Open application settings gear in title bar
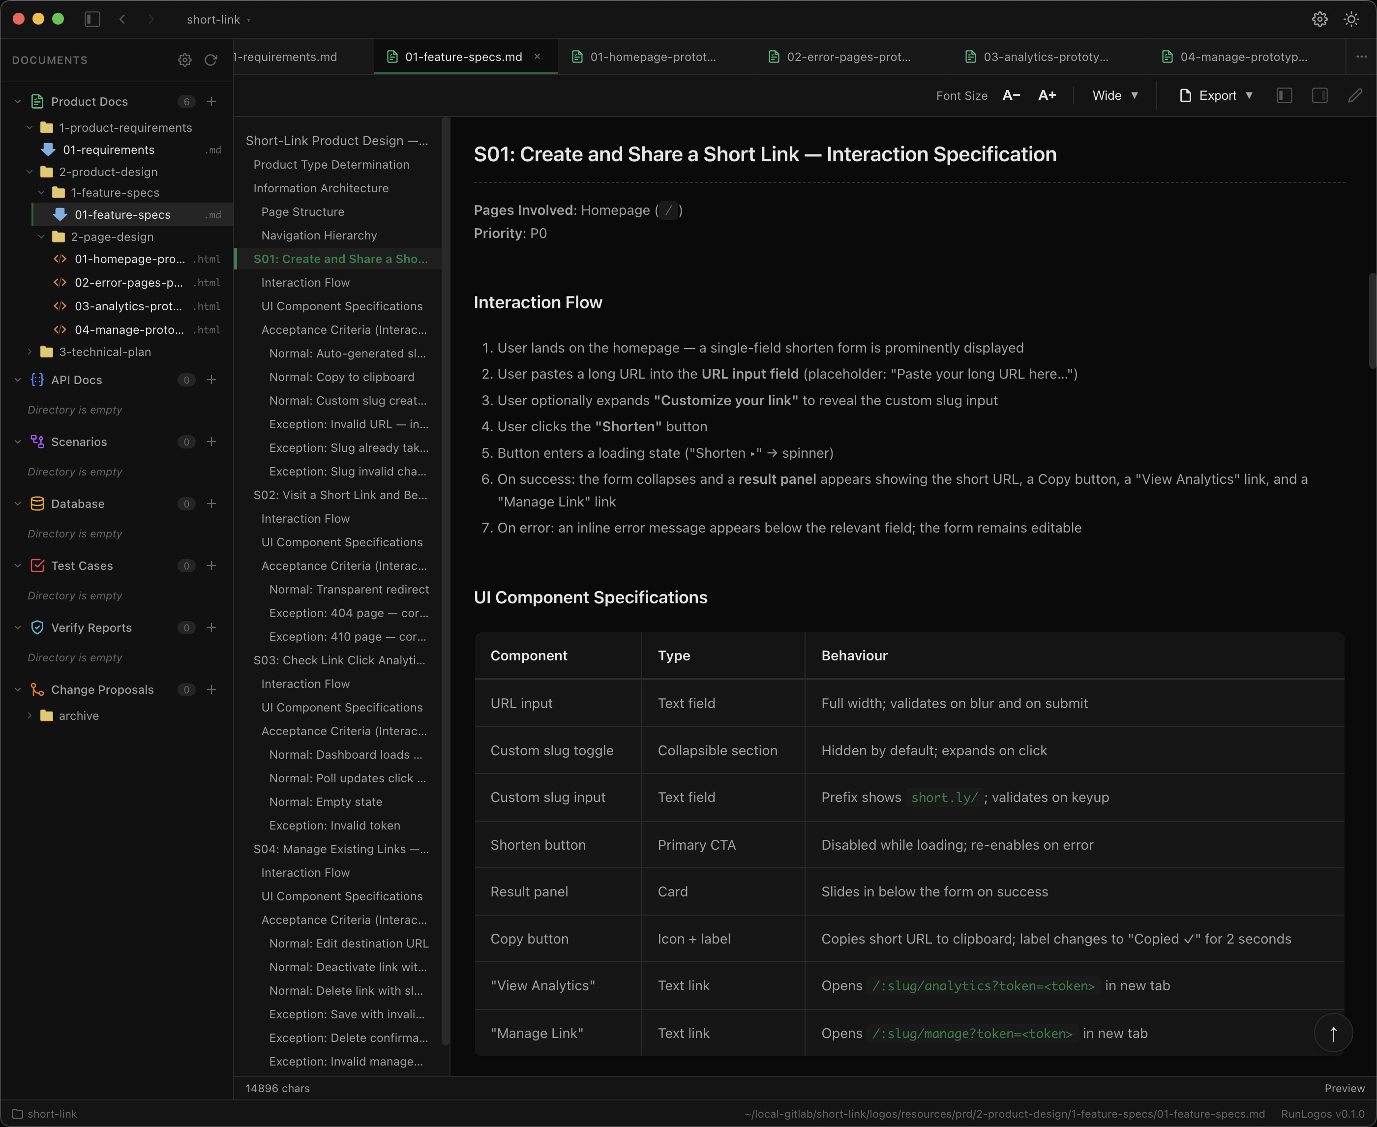 click(x=1318, y=19)
